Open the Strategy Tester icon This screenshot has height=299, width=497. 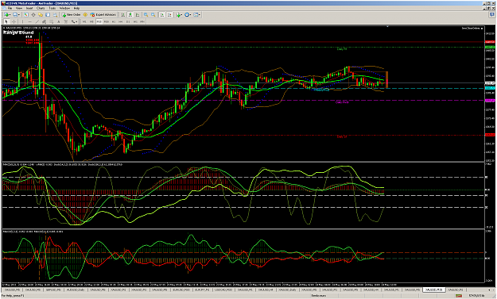coord(55,15)
